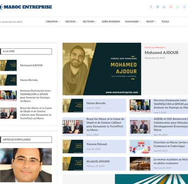
Task: Click sidebar Mohamed AJDOUR thumbnail
Action: pos(9,65)
